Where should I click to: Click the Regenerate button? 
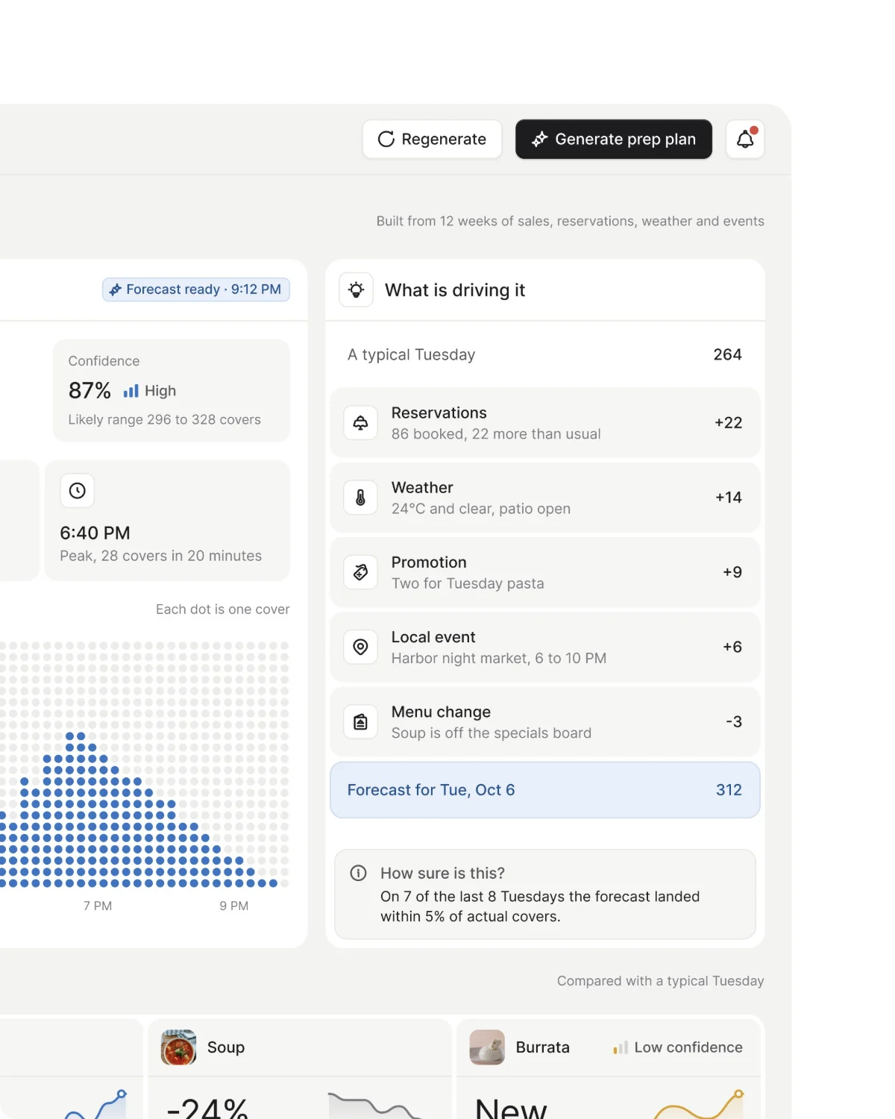pos(433,140)
